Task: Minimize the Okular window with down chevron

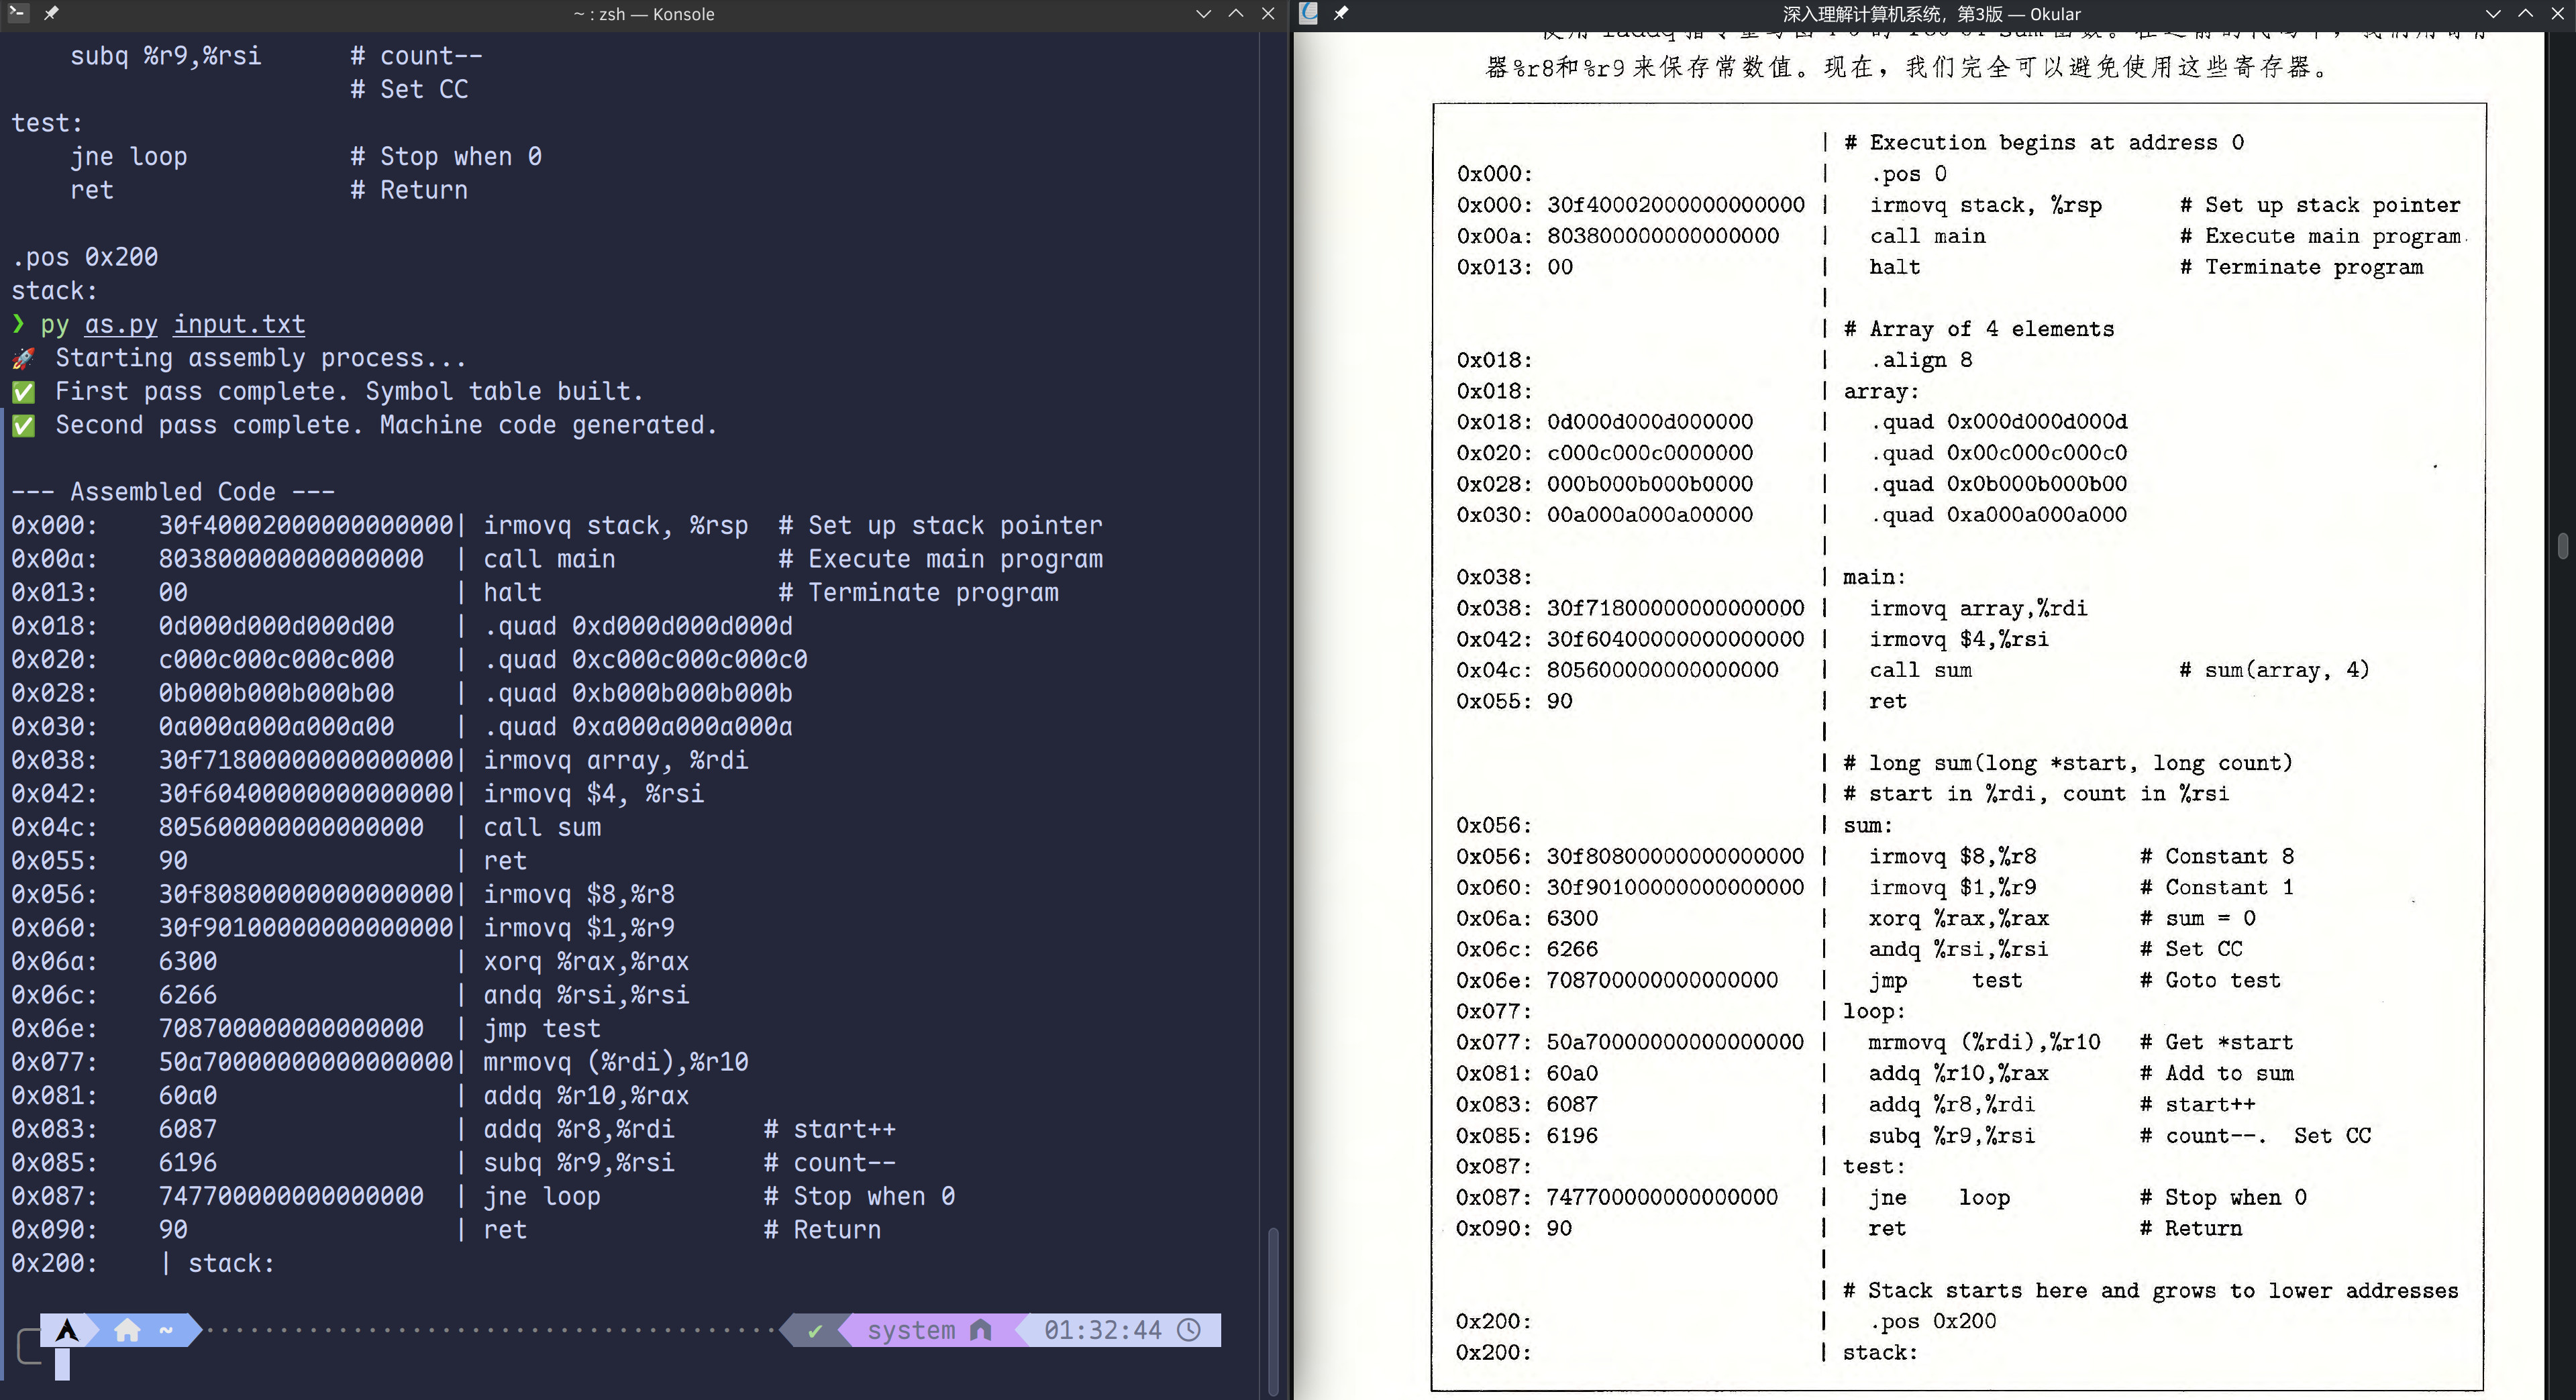Action: (2492, 13)
